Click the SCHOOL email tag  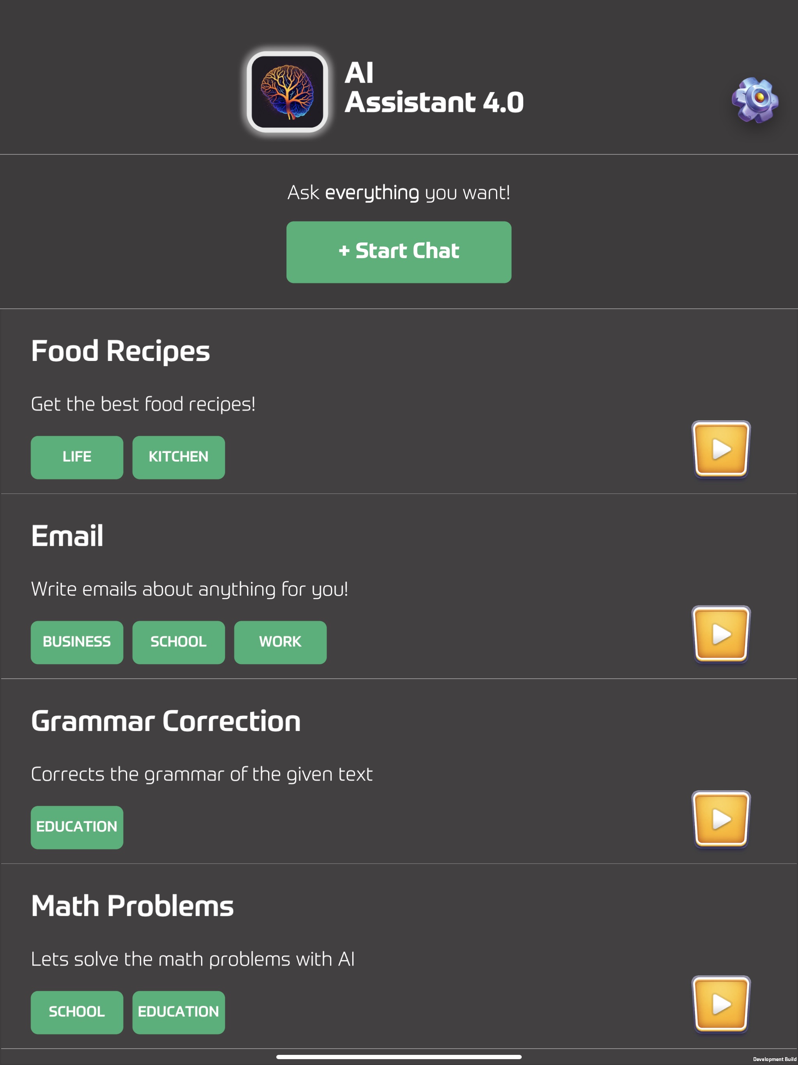tap(178, 642)
